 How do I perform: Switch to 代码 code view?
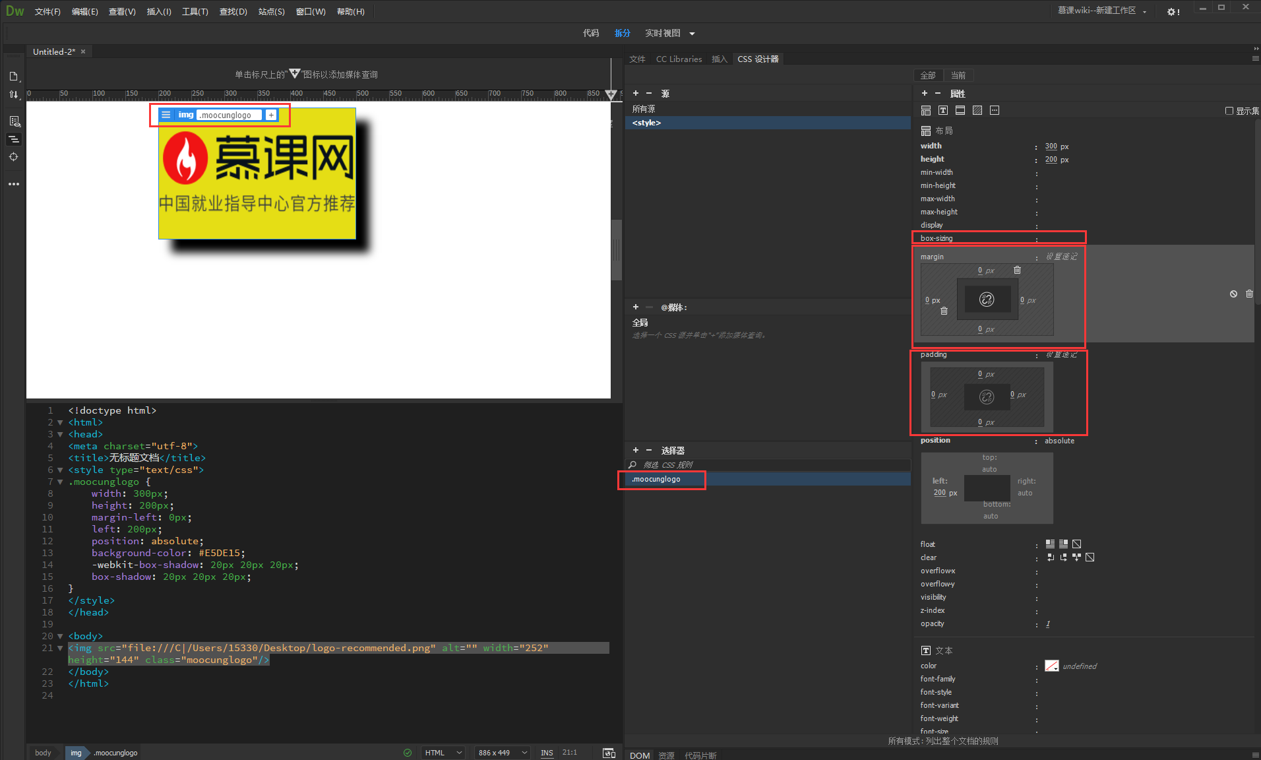pyautogui.click(x=591, y=33)
